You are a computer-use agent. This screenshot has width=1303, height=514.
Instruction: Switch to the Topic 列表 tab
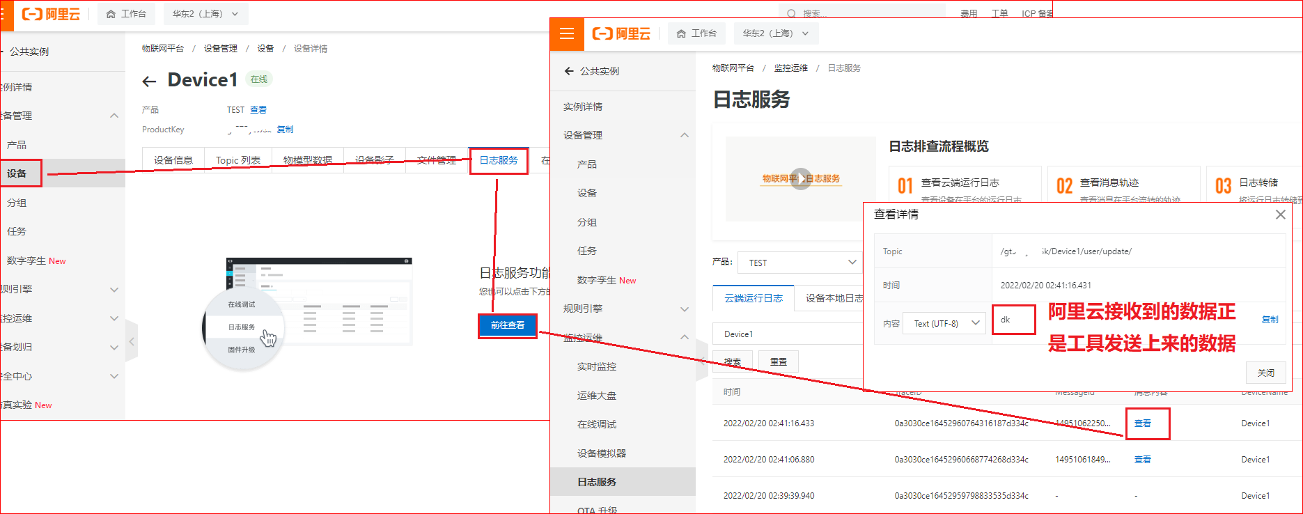point(238,160)
